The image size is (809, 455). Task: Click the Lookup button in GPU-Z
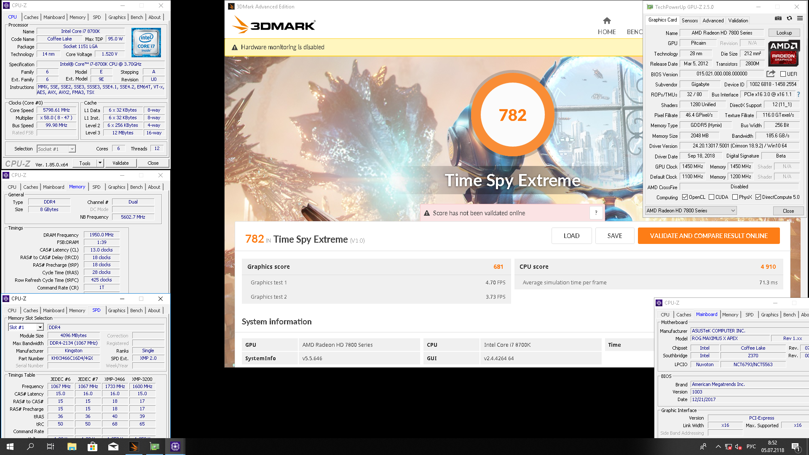784,33
